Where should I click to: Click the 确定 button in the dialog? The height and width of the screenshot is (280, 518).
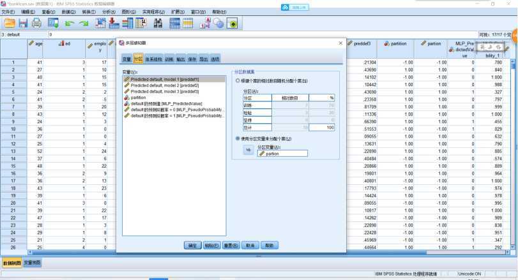[192, 246]
